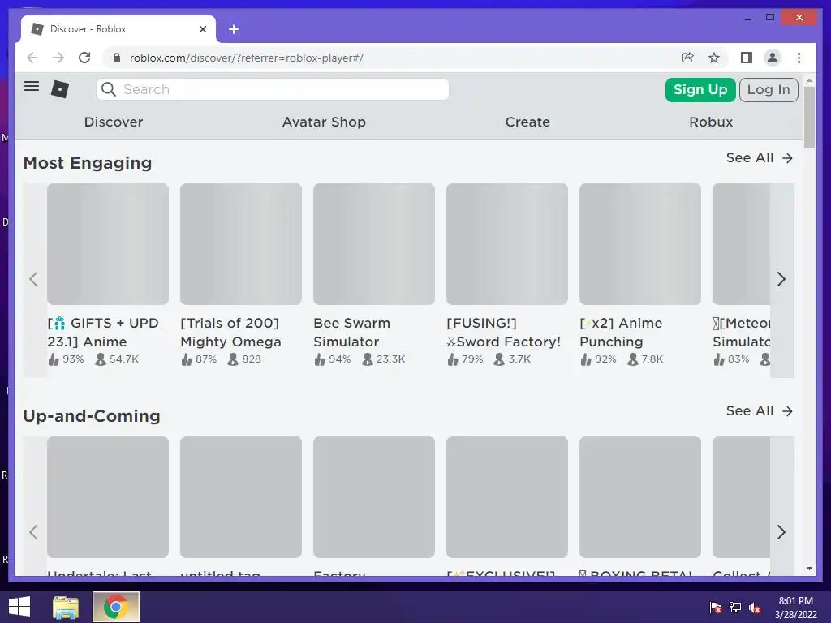Screen dimensions: 831x623
Task: Click See All for Most Engaging
Action: 760,158
